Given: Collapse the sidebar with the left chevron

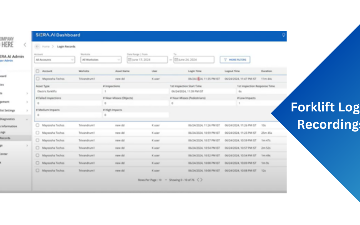Looking at the screenshot, I should pos(25,45).
